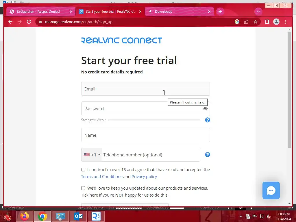Click the Start button with ornament
Screen dimensions: 296x222
point(8,217)
